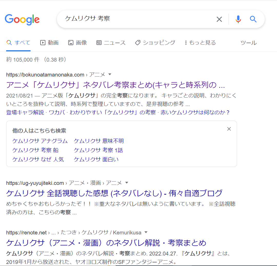Switch to the 動画 tab
Screen dimensions: 277x266
tap(49, 43)
